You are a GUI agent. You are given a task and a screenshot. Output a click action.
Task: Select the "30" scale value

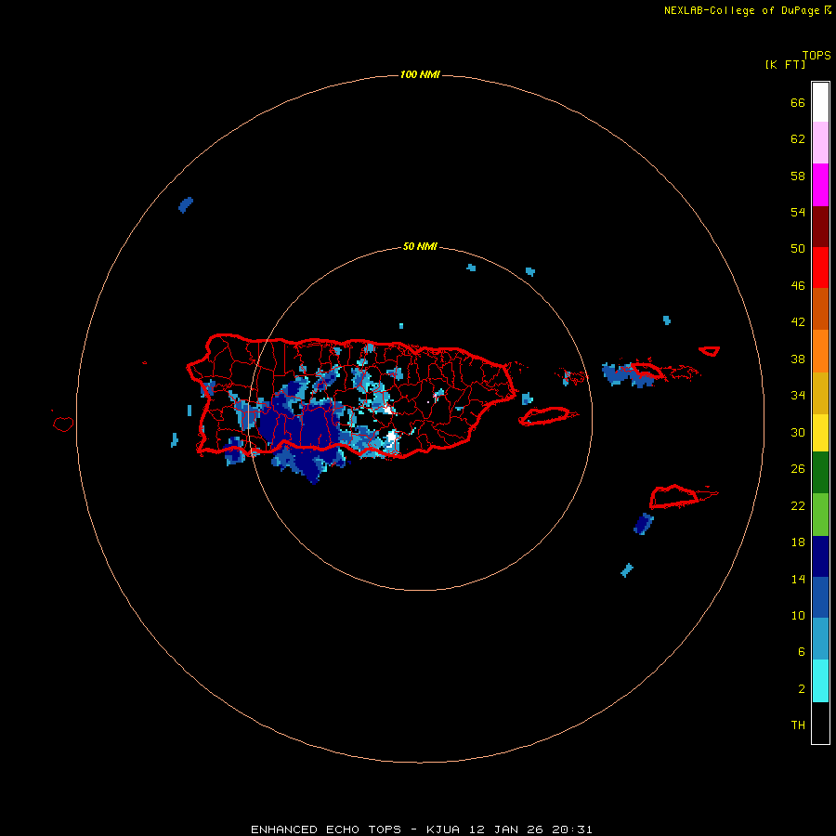click(x=798, y=432)
